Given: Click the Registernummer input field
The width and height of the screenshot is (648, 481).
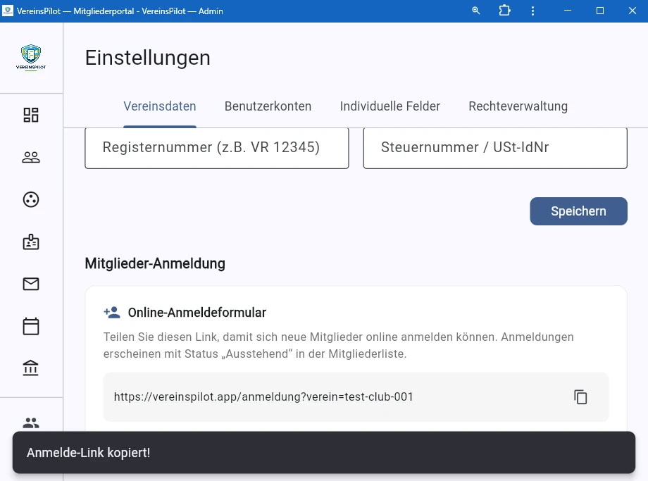Looking at the screenshot, I should pyautogui.click(x=216, y=148).
